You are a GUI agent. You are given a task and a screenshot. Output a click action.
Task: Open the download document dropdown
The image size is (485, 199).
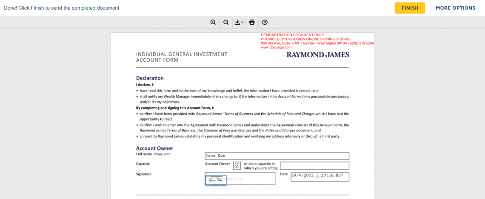239,22
